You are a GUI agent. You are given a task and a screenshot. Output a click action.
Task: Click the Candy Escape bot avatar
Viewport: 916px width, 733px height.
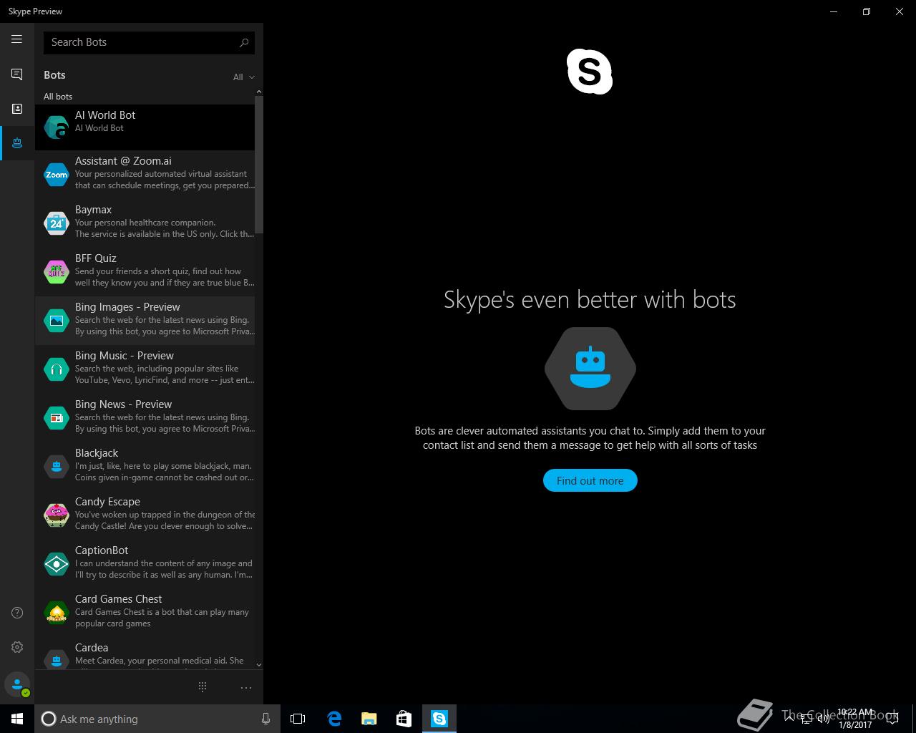point(57,515)
